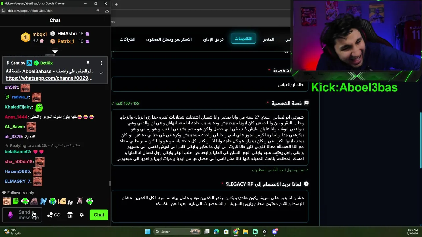This screenshot has width=422, height=237.
Task: Click username PatrIx_1 in leaderboard
Action: click(x=66, y=41)
